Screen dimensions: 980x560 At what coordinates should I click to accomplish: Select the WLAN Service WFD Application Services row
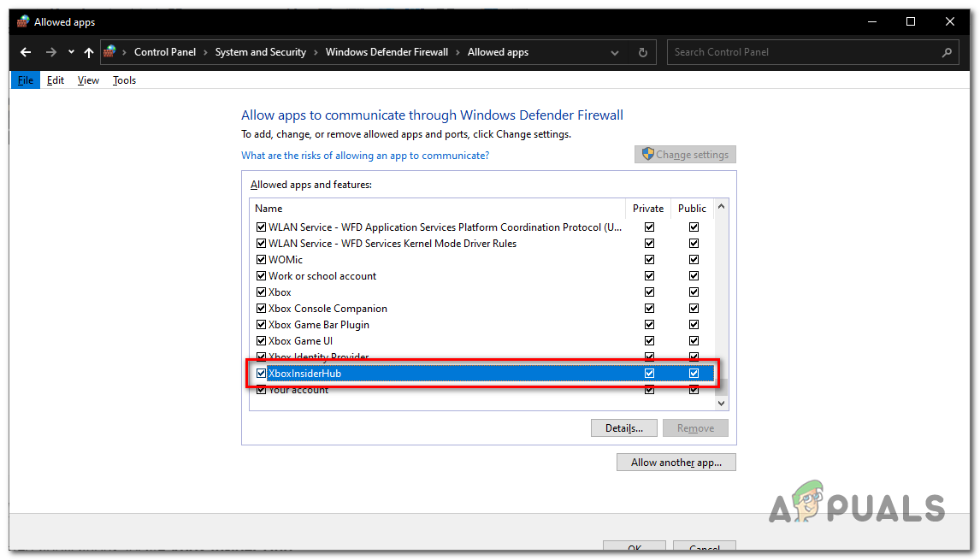coord(445,227)
